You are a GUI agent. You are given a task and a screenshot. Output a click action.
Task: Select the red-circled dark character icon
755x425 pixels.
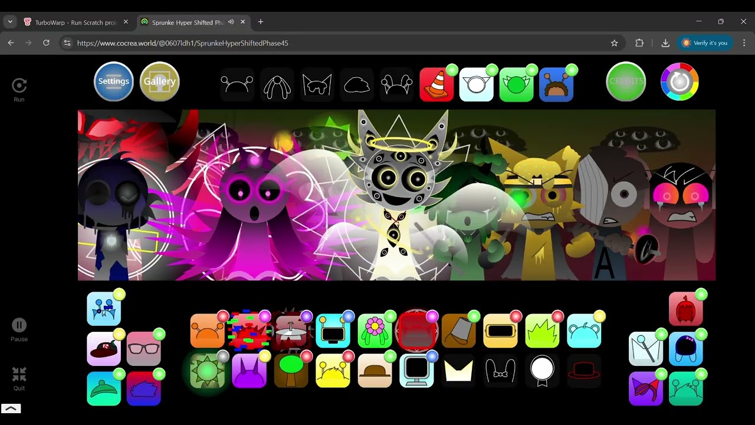click(417, 331)
